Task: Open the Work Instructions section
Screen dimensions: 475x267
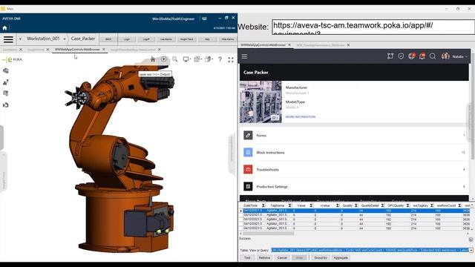Action: pos(354,153)
